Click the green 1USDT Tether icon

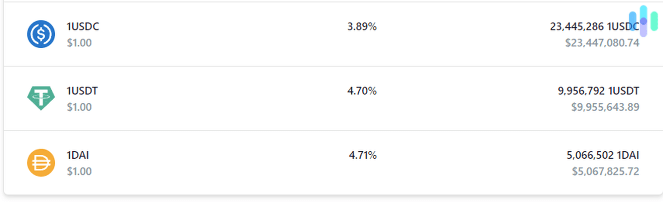click(x=41, y=98)
